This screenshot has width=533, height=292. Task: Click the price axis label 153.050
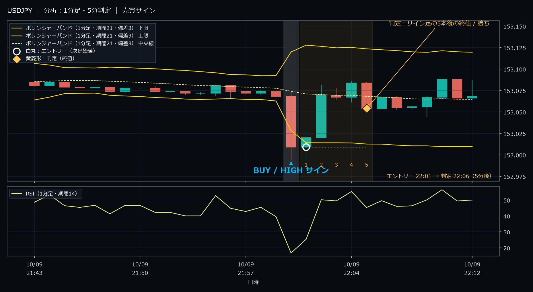515,112
